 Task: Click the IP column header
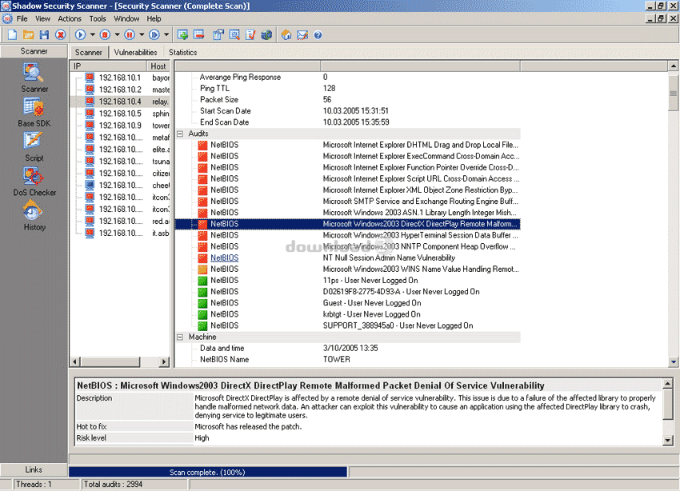(x=109, y=66)
